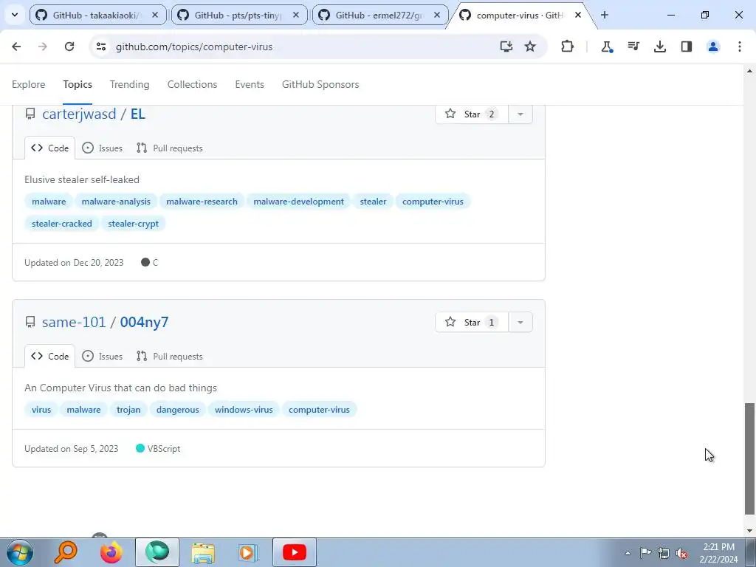This screenshot has width=756, height=567.
Task: Open Issues tab of 004ny7 repository
Action: click(x=102, y=357)
